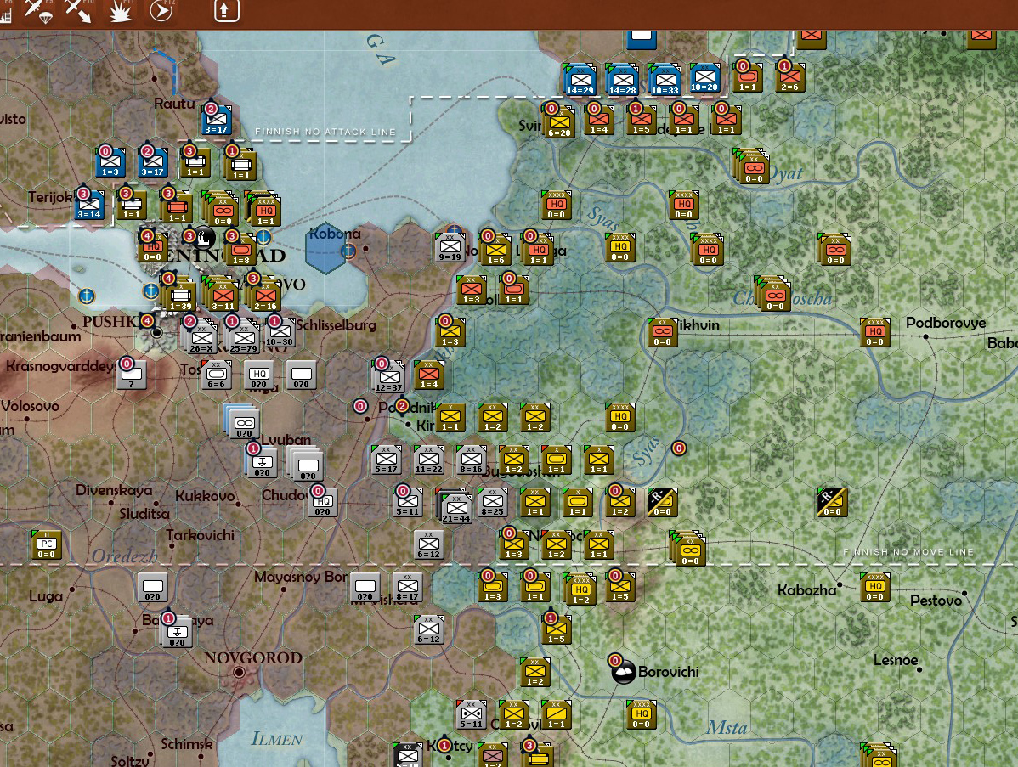Select the Soviet 1=8 armored unit in Leningrad

pyautogui.click(x=240, y=250)
